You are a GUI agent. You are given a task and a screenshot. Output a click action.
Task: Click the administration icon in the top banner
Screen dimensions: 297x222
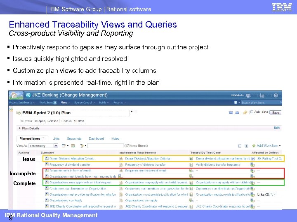[262, 95]
